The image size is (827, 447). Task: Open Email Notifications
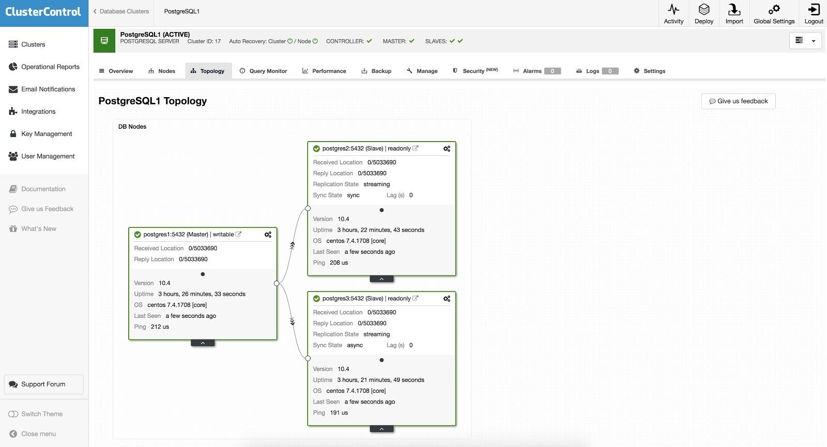click(42, 89)
